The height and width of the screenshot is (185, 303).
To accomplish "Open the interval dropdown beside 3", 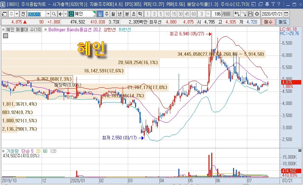I will pyautogui.click(x=208, y=14).
